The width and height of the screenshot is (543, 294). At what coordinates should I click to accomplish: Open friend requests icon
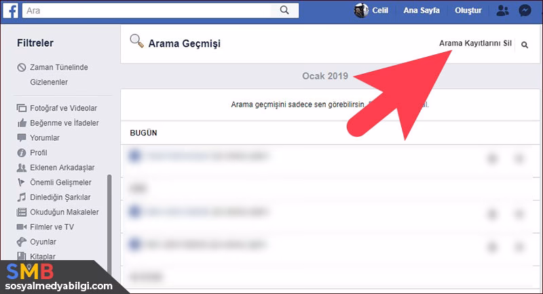[502, 11]
